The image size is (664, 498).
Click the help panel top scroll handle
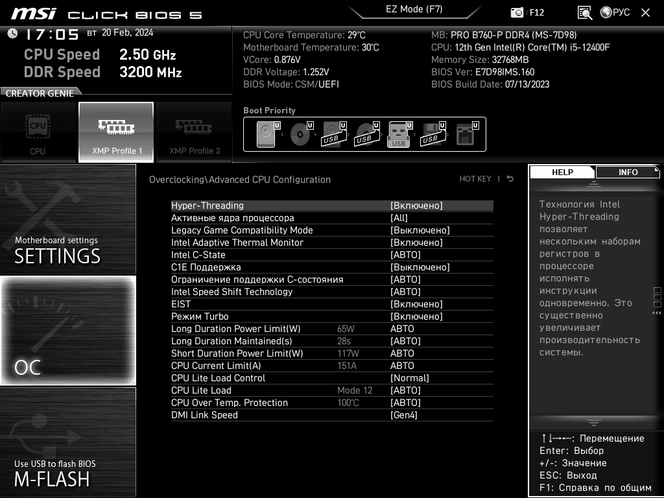[x=594, y=184]
